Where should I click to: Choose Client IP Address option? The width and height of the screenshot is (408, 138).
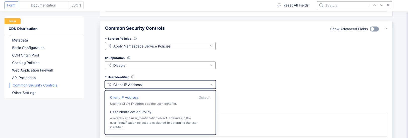[x=124, y=97]
